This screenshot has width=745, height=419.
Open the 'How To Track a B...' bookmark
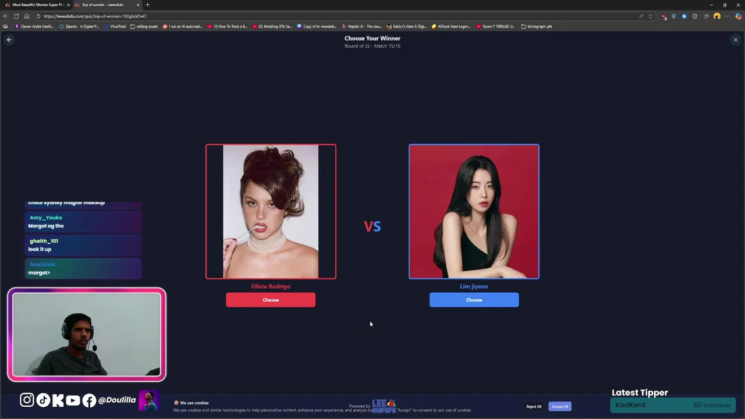(228, 26)
